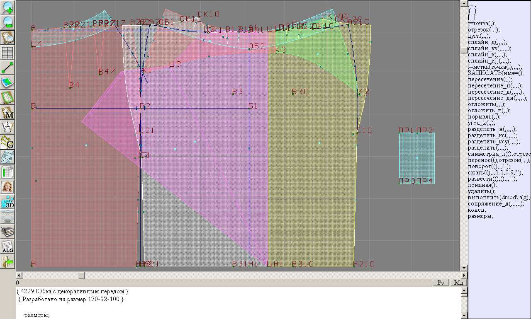
Task: Open the ALG algorithm document icon
Action: (x=8, y=247)
